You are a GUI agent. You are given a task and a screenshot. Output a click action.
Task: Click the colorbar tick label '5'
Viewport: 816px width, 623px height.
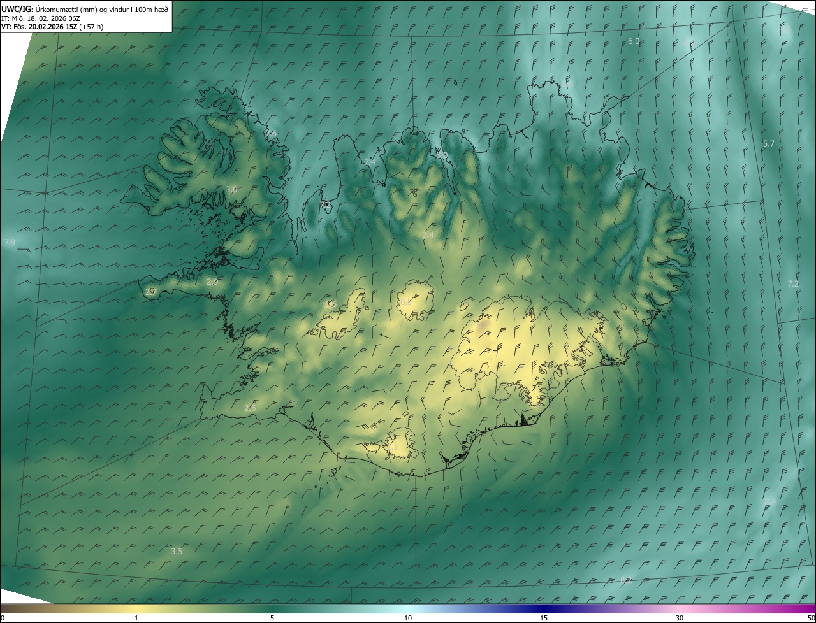click(272, 618)
